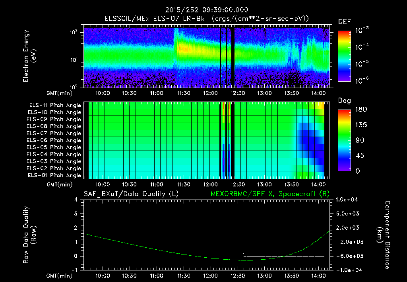Click the -1 tick on Raw Data Quality axis
This screenshot has height=282, width=407.
[74, 270]
